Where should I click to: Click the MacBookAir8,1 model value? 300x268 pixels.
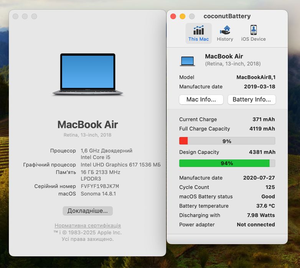tap(256, 77)
